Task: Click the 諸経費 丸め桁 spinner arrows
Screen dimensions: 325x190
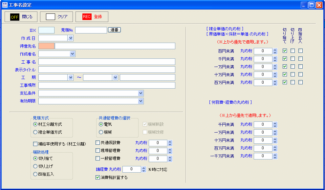Action: pyautogui.click(x=143, y=169)
